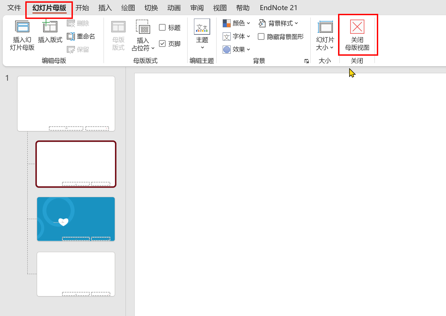This screenshot has height=316, width=446.
Task: Toggle Hide Background Graphics (隐藏背景图形) checkbox
Action: click(261, 36)
